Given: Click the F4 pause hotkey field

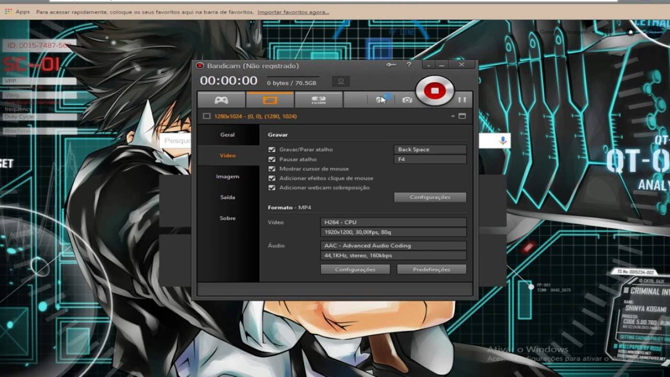Looking at the screenshot, I should 430,159.
